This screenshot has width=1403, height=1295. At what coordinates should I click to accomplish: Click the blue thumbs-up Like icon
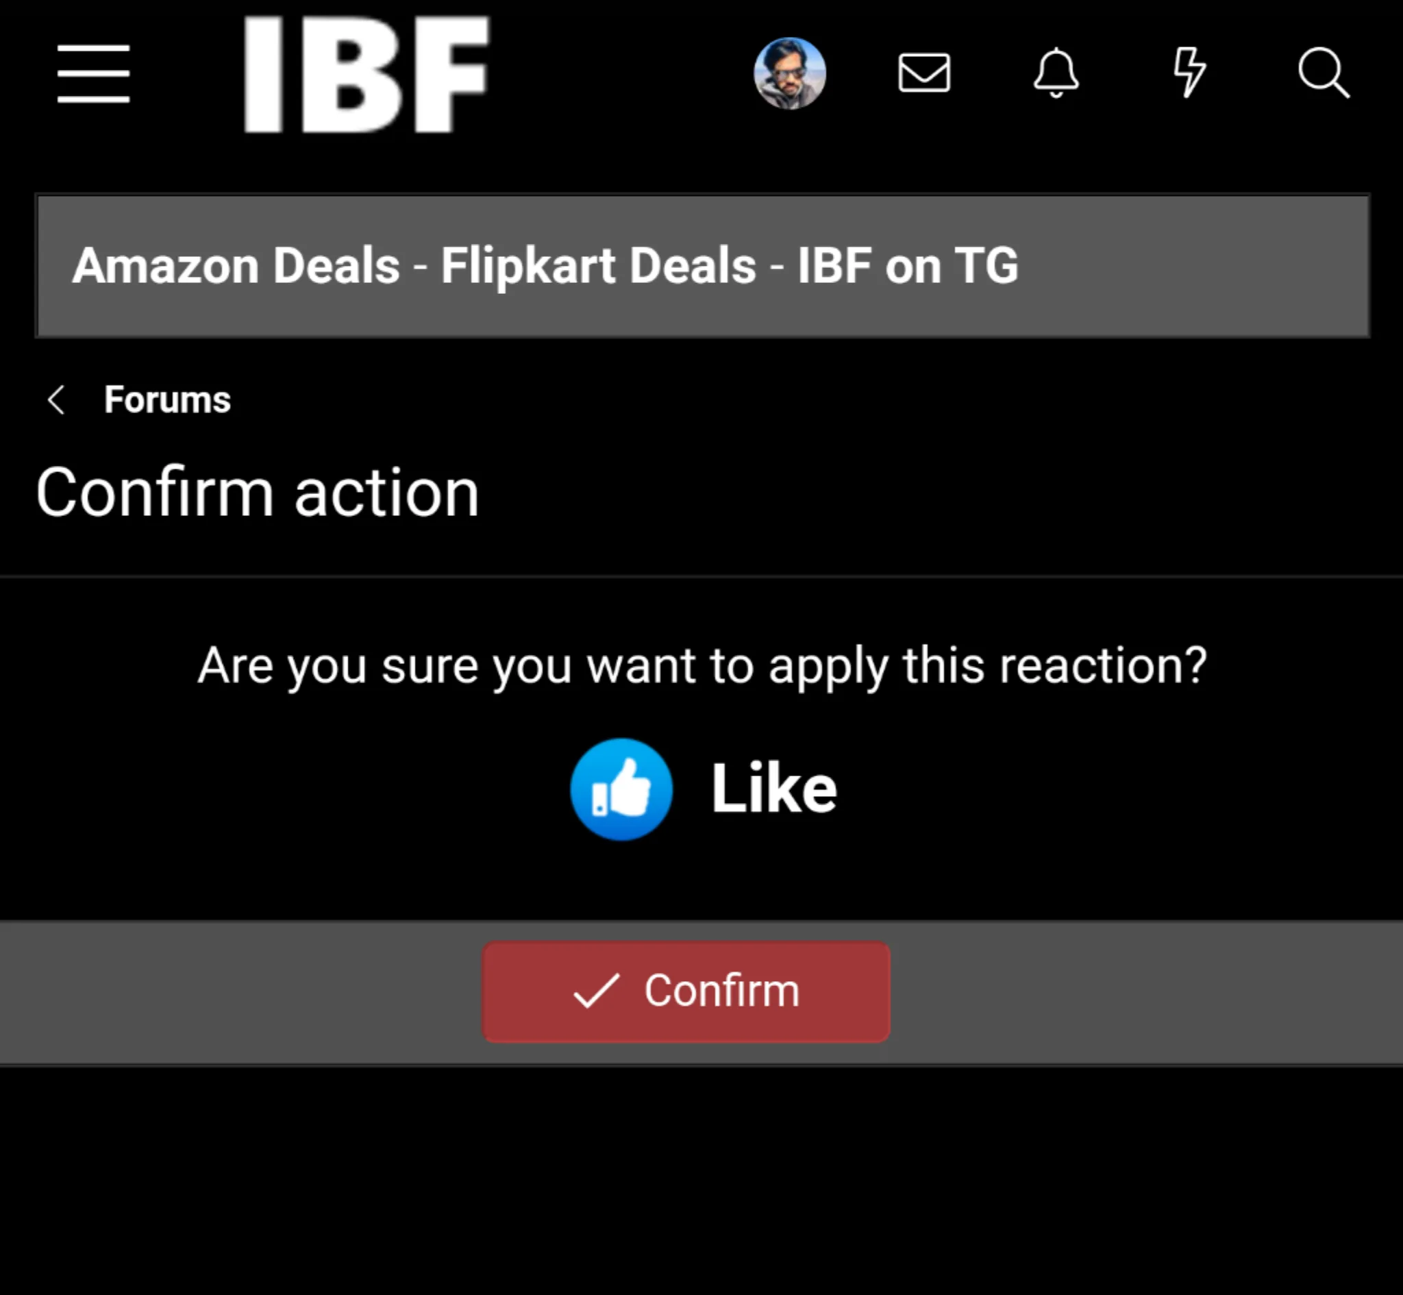621,789
